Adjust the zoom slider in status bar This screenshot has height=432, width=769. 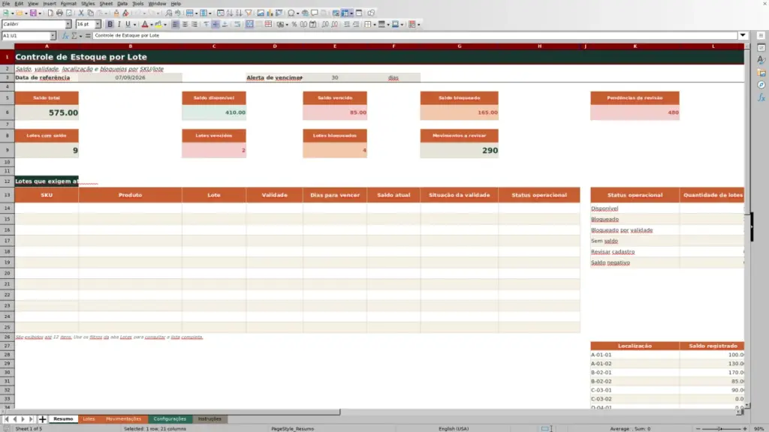tap(721, 429)
